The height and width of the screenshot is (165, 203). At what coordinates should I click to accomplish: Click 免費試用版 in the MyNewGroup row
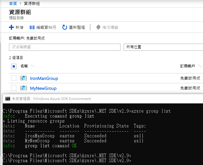click(x=190, y=88)
